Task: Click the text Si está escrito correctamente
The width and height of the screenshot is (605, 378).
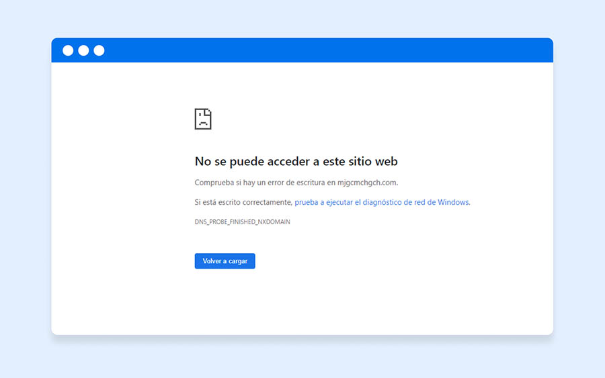Action: tap(243, 202)
